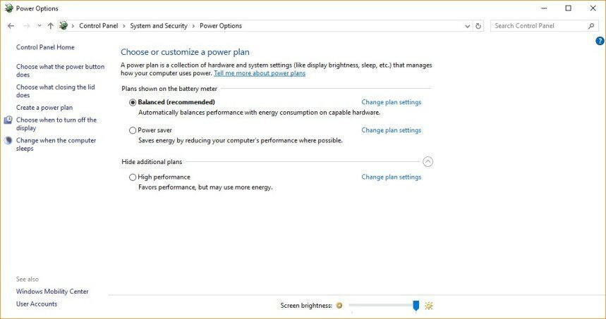Image resolution: width=606 pixels, height=319 pixels.
Task: Collapse the Hide additional plans chevron
Action: [428, 162]
